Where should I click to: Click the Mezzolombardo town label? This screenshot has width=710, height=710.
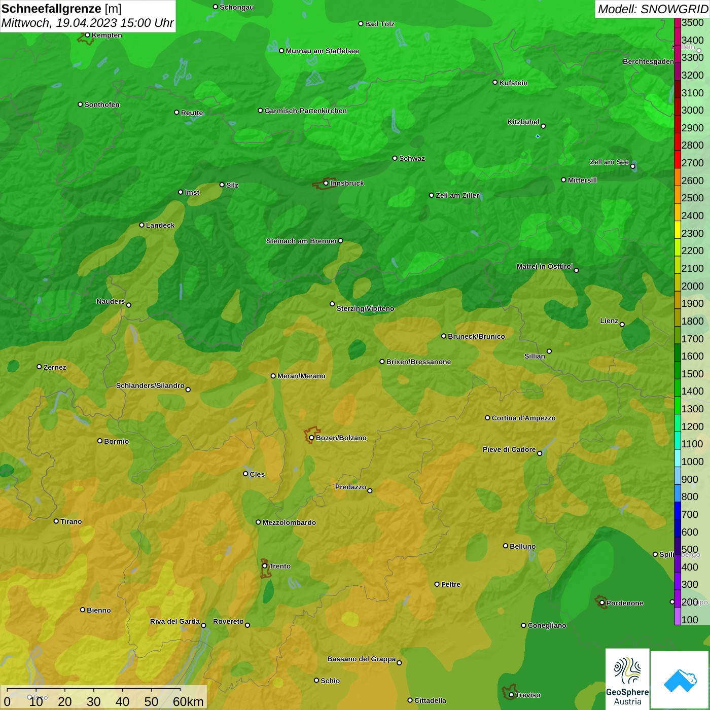pyautogui.click(x=289, y=522)
